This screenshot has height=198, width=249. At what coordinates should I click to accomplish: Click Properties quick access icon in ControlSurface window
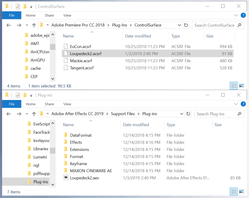click(x=18, y=7)
